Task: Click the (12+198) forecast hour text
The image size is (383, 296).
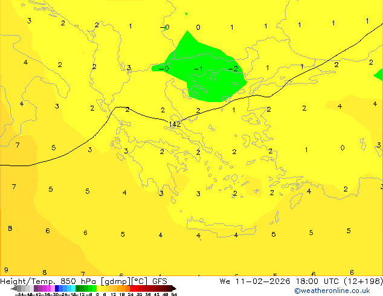Action: pyautogui.click(x=364, y=282)
